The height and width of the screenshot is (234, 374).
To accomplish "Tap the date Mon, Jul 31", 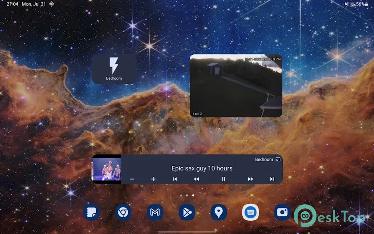I will click(x=34, y=4).
